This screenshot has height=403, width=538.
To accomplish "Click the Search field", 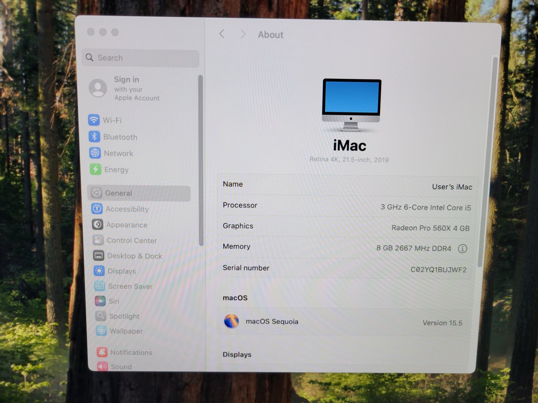I will tap(141, 58).
